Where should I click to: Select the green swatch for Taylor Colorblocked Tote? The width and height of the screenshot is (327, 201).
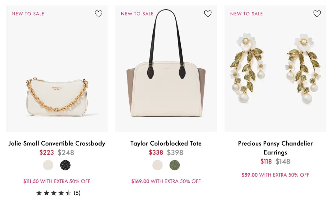[175, 165]
